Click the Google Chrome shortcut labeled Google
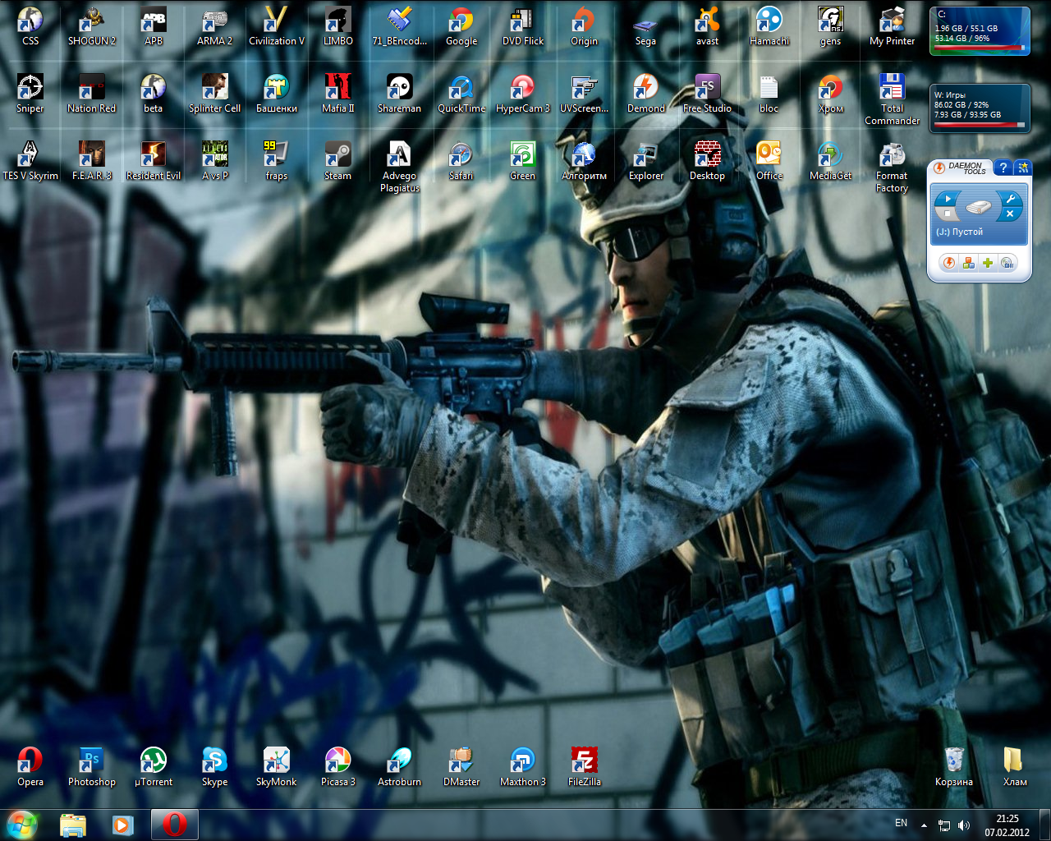 (x=461, y=26)
